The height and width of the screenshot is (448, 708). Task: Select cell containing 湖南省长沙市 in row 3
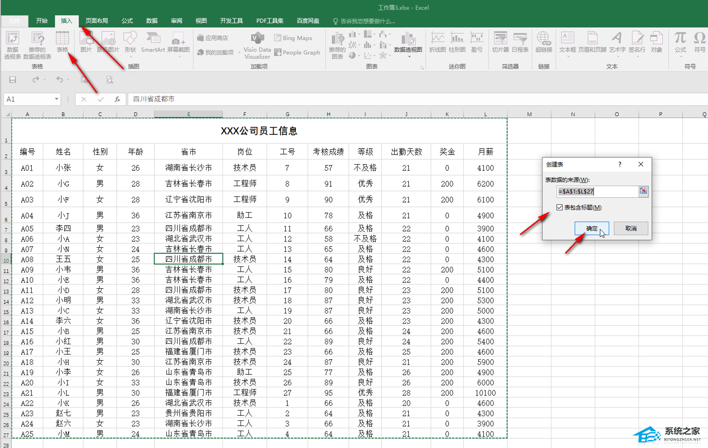(x=188, y=168)
